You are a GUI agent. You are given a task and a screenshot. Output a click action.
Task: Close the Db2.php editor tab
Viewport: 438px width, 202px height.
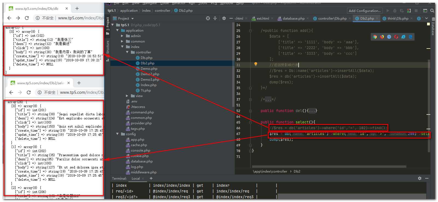[x=377, y=18]
